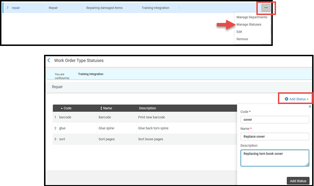Choose Manage Statuses from the menu

coord(249,24)
